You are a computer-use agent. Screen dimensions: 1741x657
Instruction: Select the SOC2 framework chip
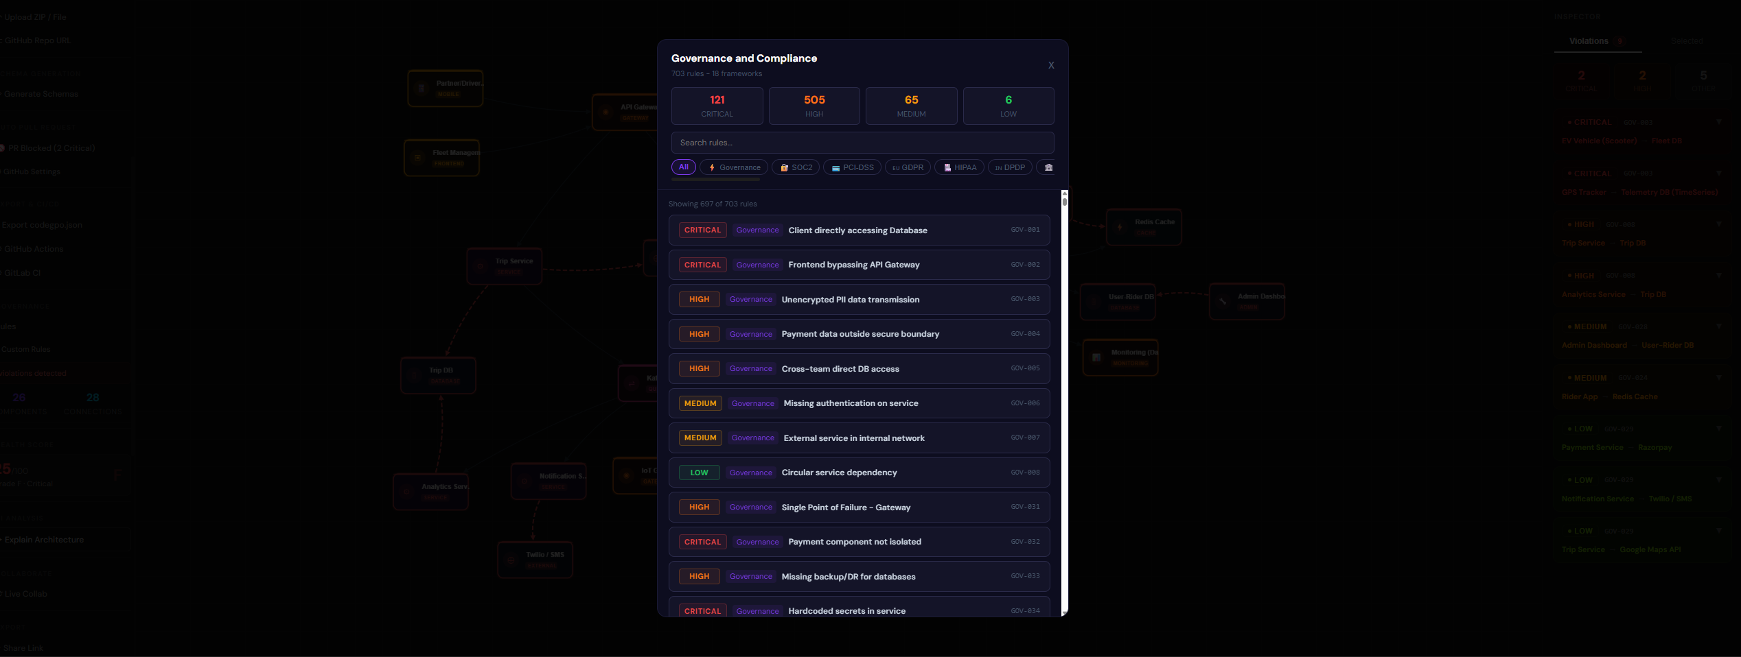point(796,167)
